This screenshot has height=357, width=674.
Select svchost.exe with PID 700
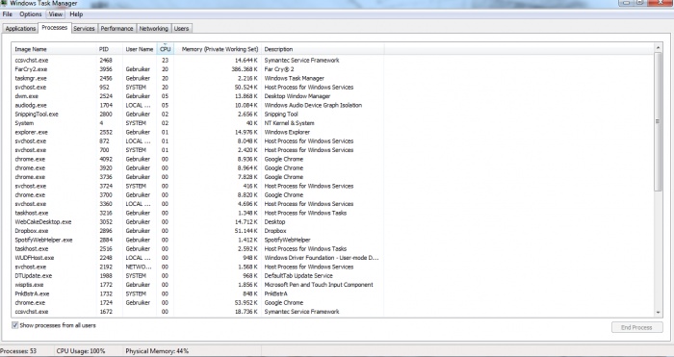[x=197, y=150]
